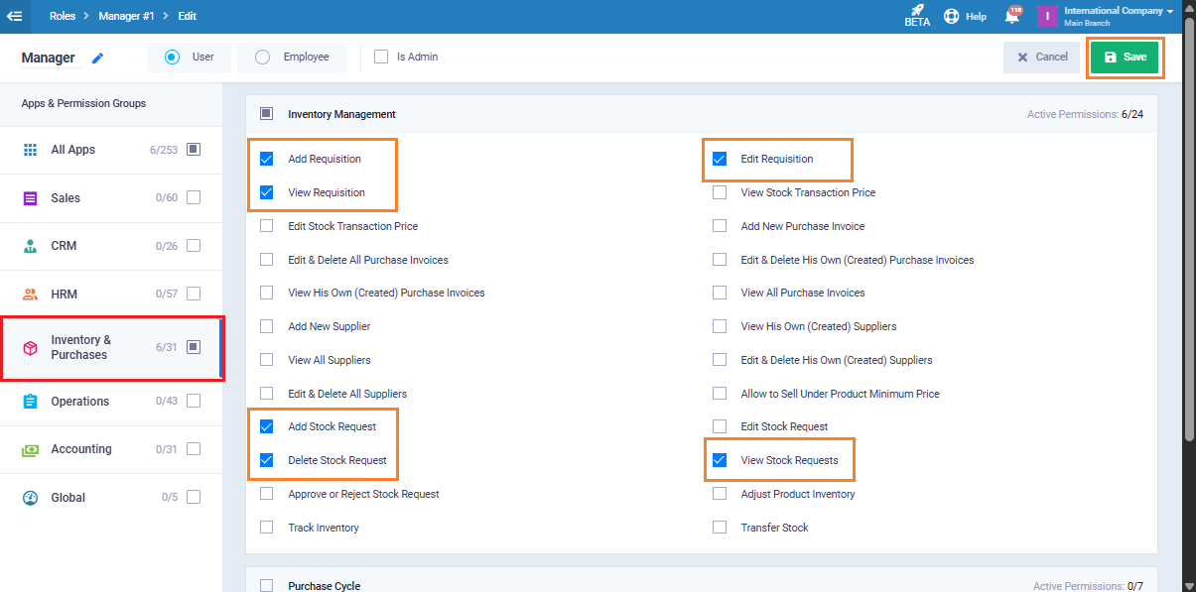Click the back arrow menu icon
Screen dimensions: 1196x592
tap(15, 16)
